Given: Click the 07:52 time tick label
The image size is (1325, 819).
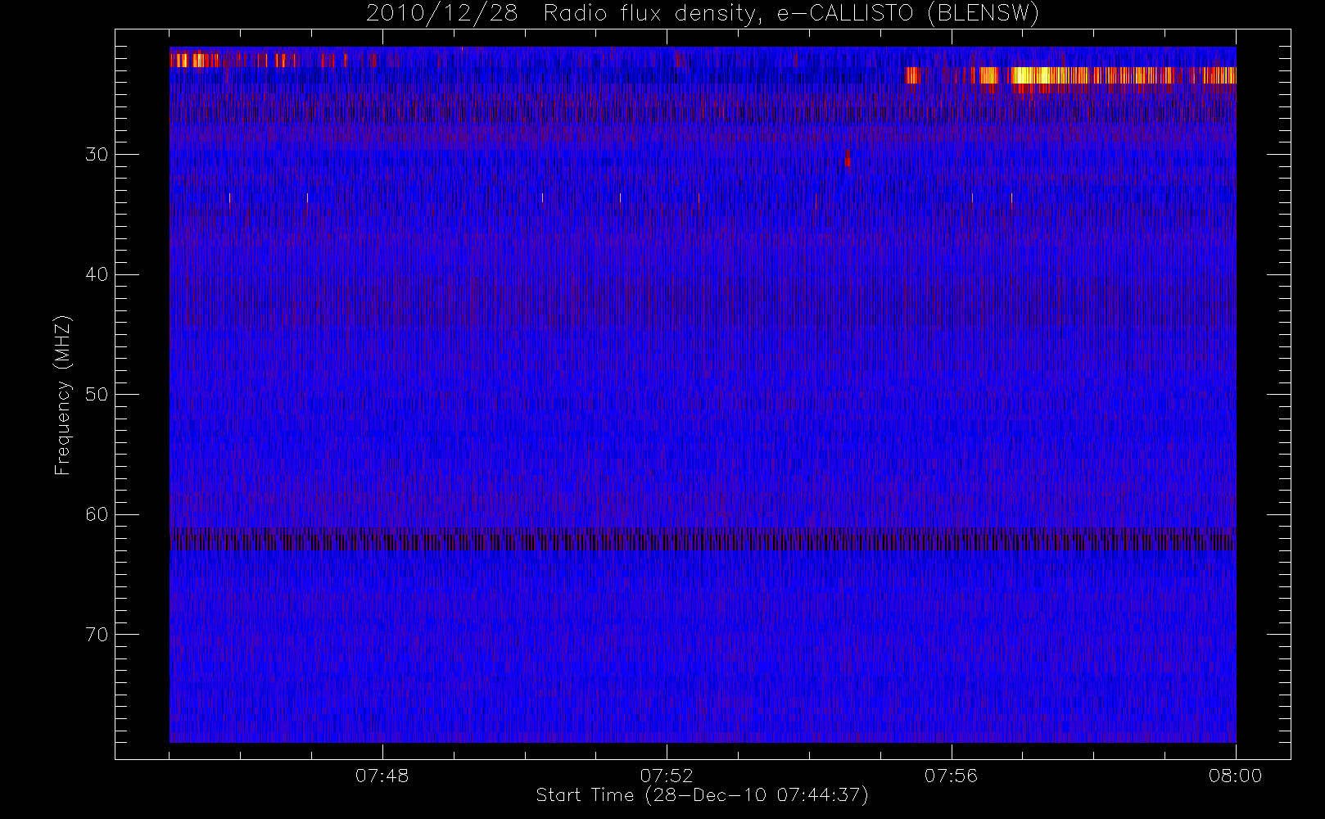Looking at the screenshot, I should click(667, 776).
